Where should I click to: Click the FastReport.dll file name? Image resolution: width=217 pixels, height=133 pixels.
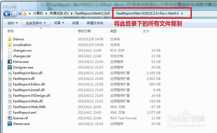[x=24, y=79]
